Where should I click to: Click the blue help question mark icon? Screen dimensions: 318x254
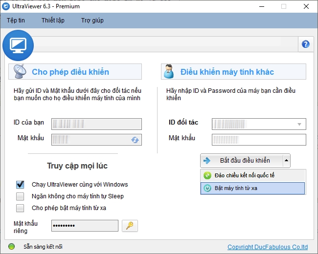pyautogui.click(x=306, y=44)
